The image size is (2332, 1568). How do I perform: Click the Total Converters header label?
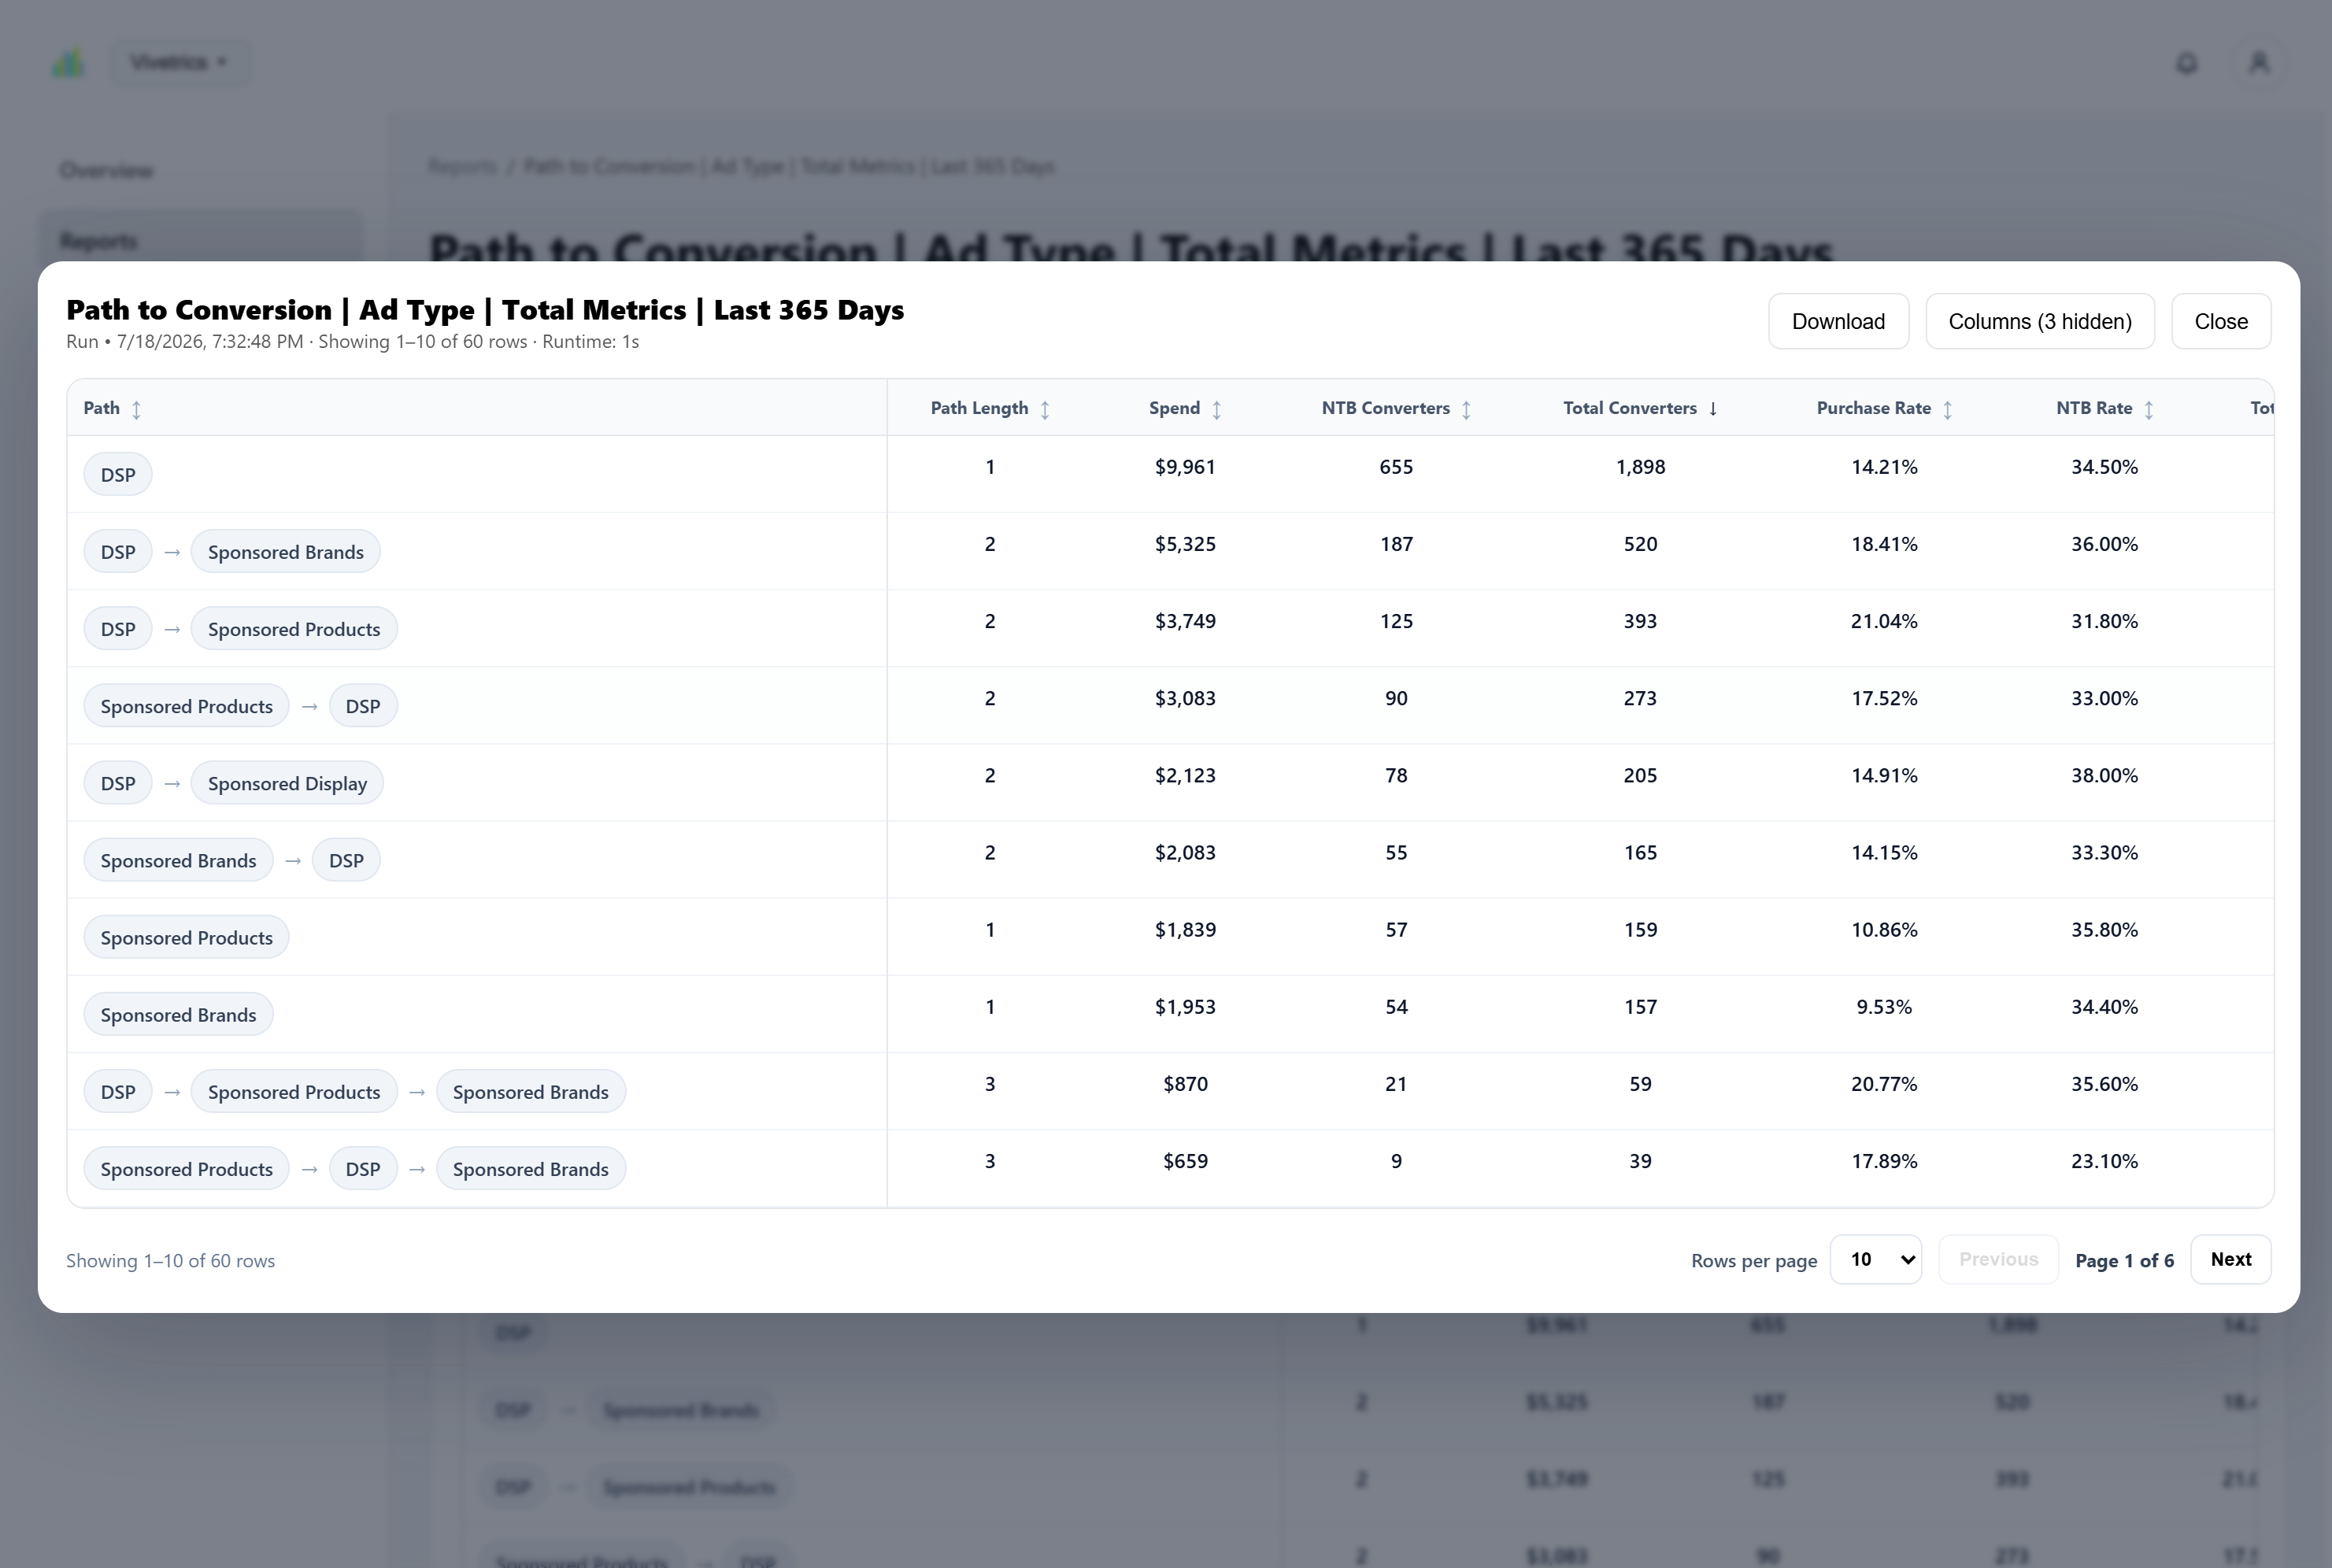click(x=1630, y=408)
